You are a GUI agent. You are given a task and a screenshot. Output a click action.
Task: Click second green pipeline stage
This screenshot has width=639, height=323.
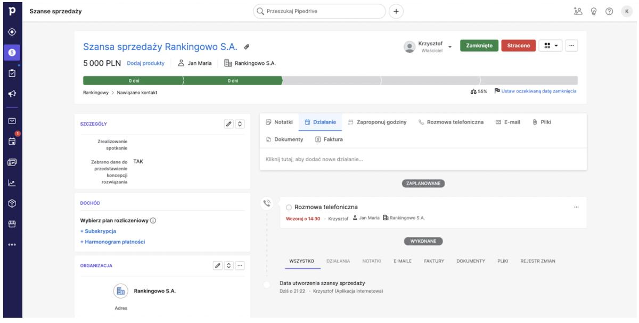point(233,80)
